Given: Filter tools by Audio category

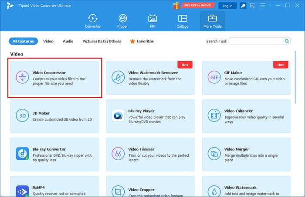Looking at the screenshot, I should pyautogui.click(x=68, y=41).
